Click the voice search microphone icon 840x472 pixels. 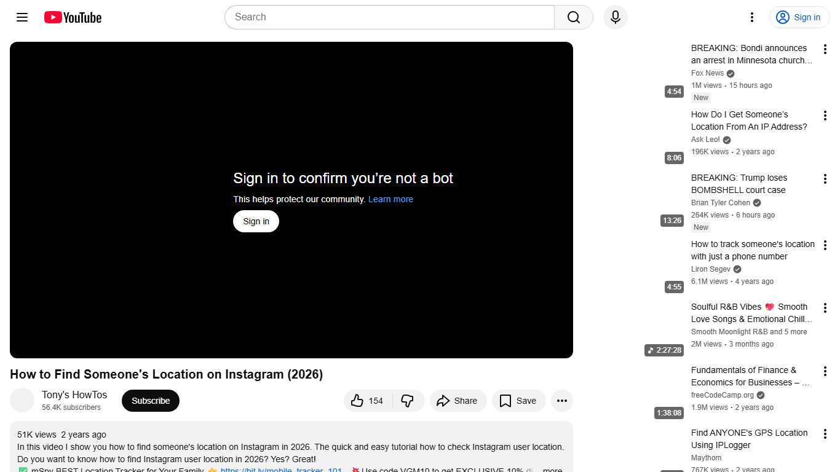(615, 17)
